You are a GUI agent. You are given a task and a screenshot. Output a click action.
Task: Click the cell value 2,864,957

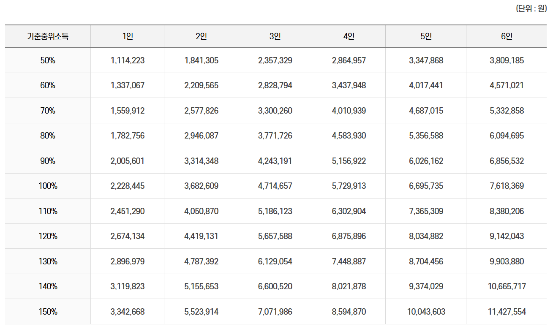coord(349,60)
